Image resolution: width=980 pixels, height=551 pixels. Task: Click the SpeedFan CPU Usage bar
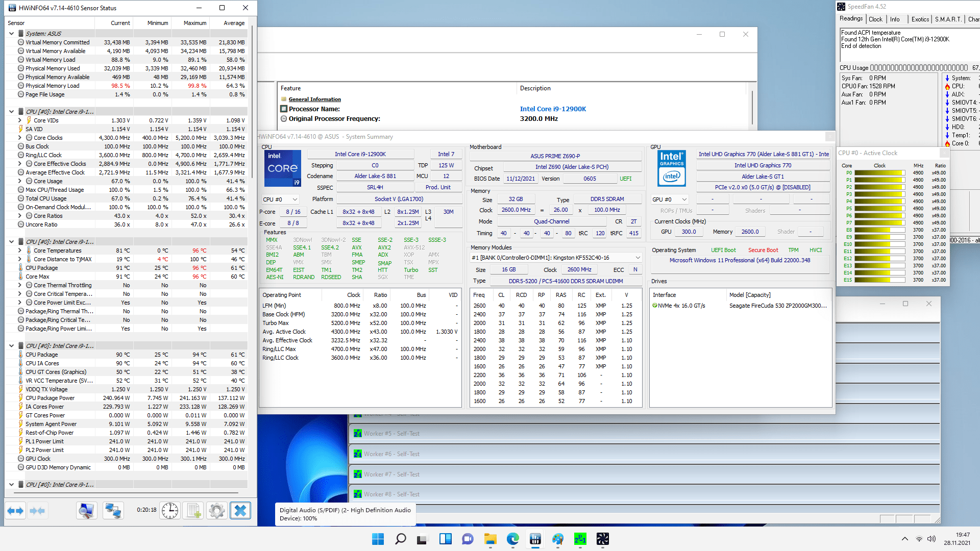pos(919,68)
